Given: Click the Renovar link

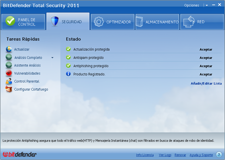Looking at the screenshot, I should click(180, 155).
